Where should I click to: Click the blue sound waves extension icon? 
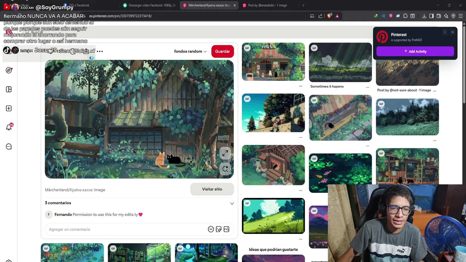point(383,16)
